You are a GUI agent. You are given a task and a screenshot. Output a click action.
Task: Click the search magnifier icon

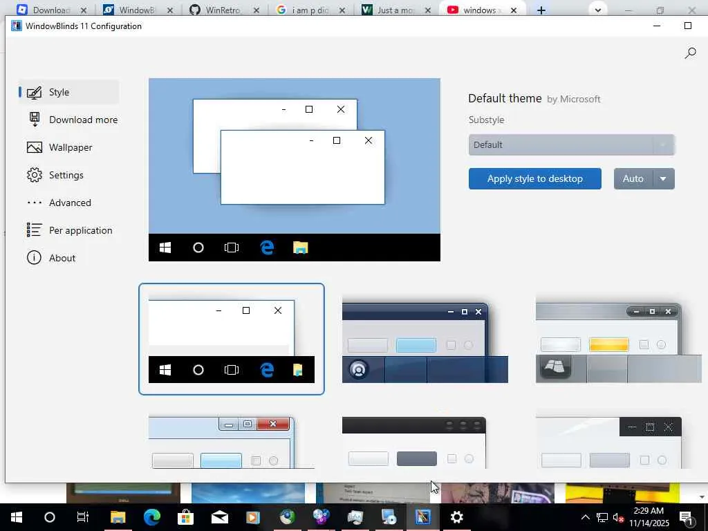[x=691, y=53]
